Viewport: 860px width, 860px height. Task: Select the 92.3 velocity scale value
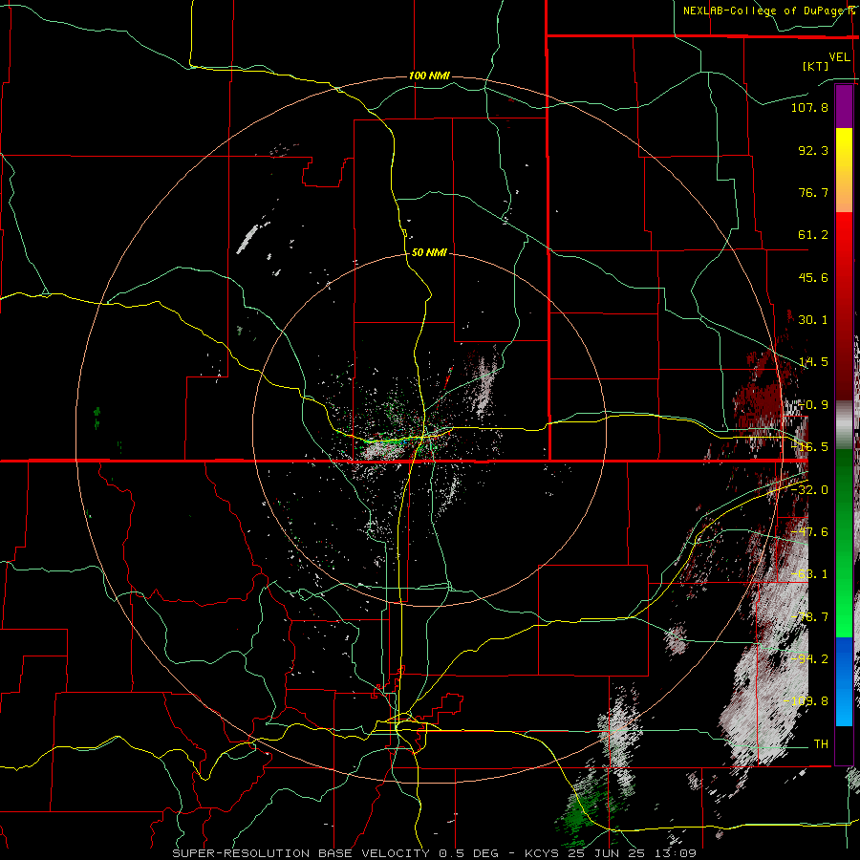point(813,150)
